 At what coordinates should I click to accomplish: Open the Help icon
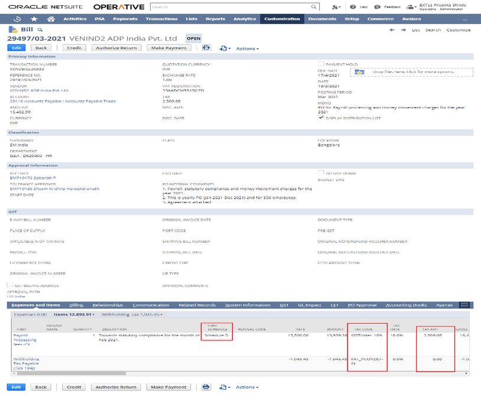353,6
